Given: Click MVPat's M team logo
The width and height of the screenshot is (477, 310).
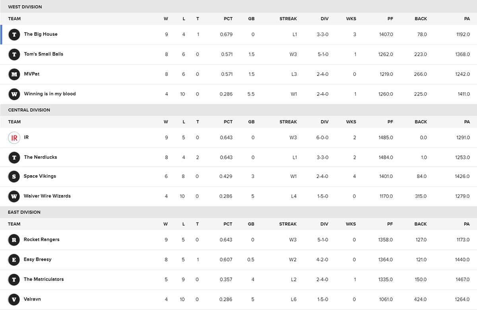Looking at the screenshot, I should point(14,74).
